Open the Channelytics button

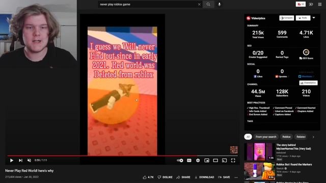(308, 83)
